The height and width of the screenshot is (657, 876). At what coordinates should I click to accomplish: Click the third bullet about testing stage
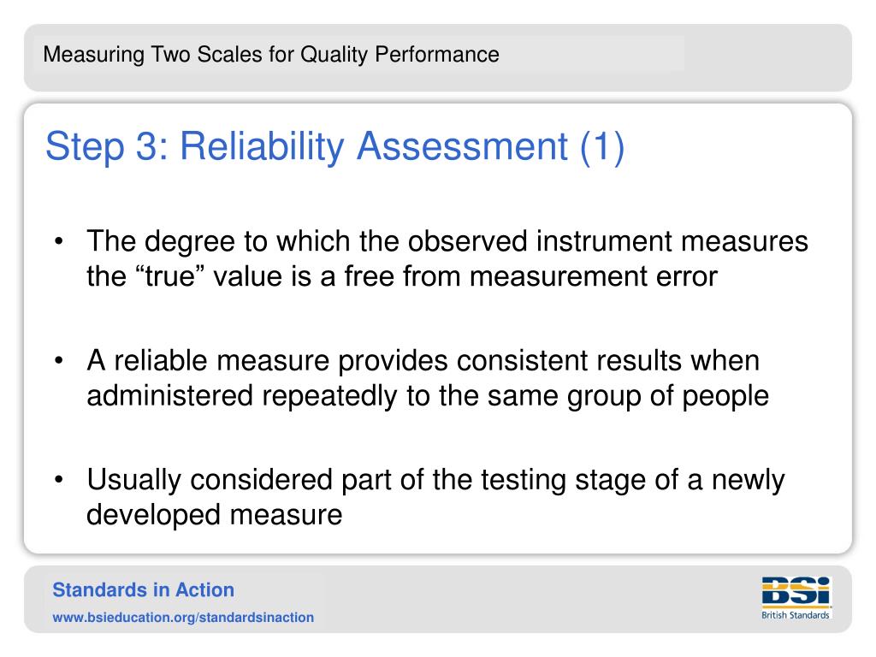click(435, 497)
